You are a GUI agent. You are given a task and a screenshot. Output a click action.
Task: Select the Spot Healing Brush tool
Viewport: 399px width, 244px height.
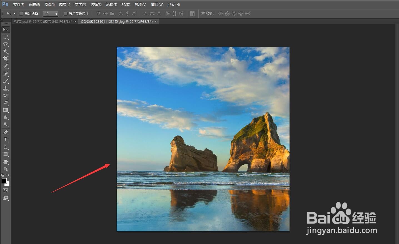click(x=6, y=74)
